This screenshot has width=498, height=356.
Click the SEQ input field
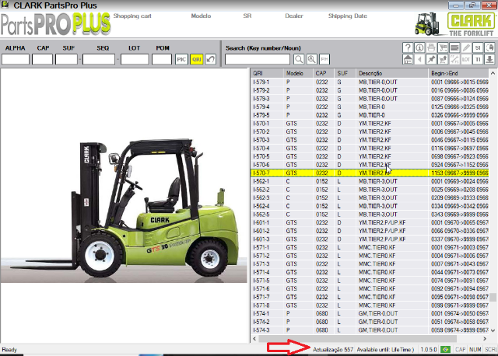(x=99, y=59)
